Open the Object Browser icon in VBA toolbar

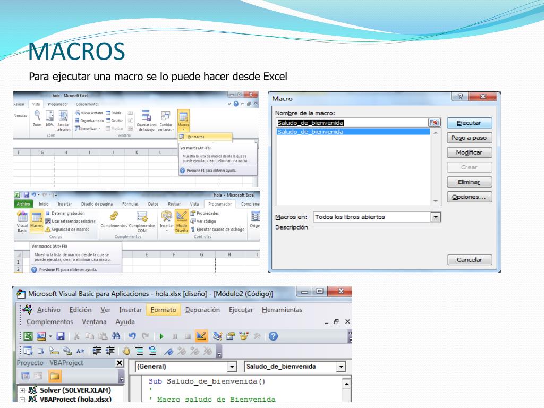244,336
